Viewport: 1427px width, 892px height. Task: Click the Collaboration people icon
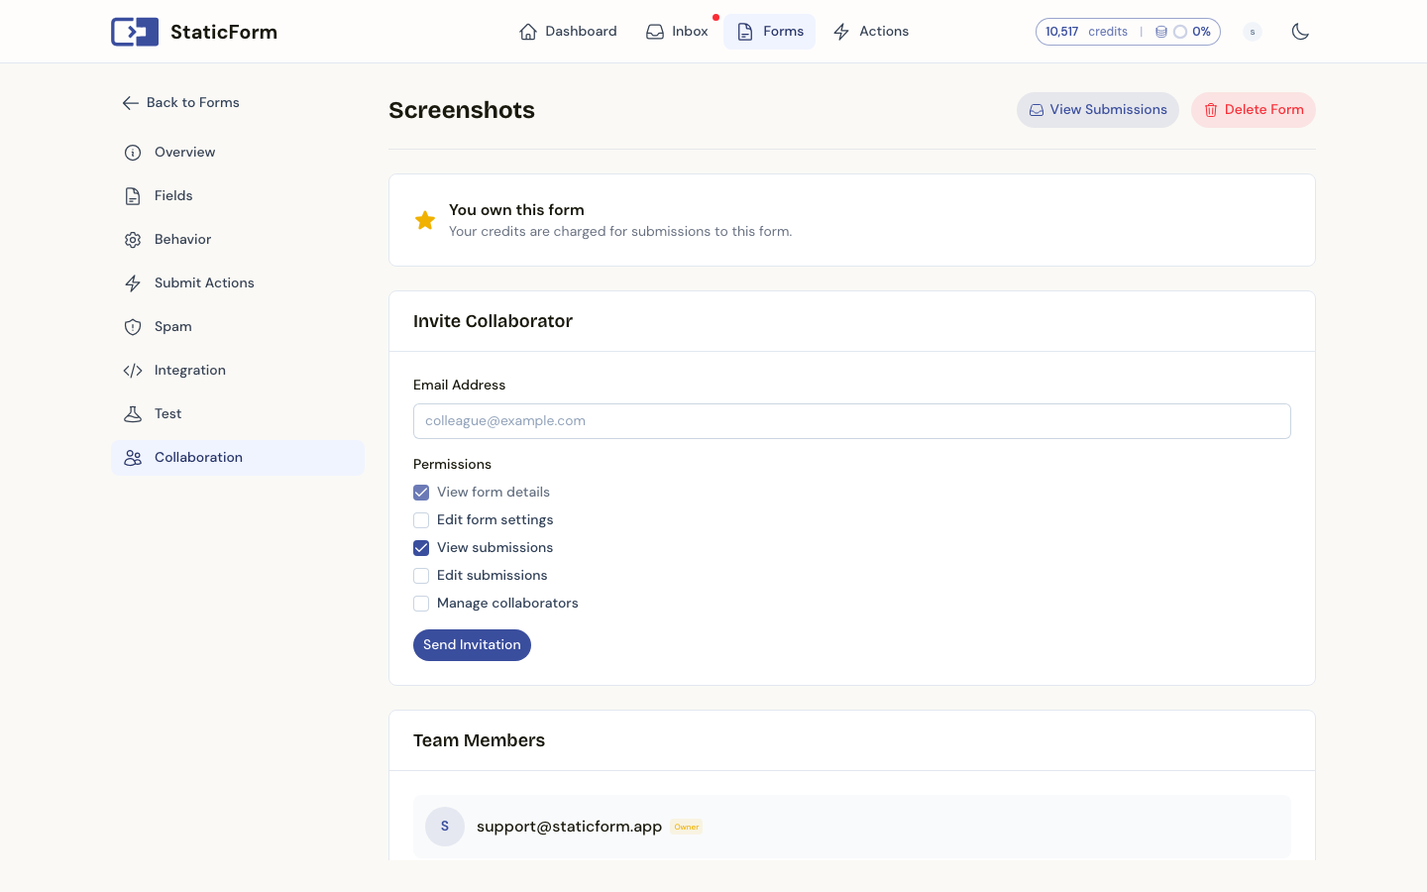click(133, 458)
